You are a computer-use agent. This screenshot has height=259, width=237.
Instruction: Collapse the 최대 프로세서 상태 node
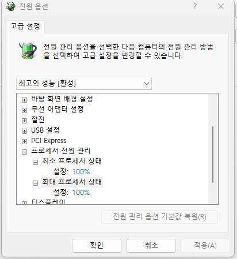(35, 183)
